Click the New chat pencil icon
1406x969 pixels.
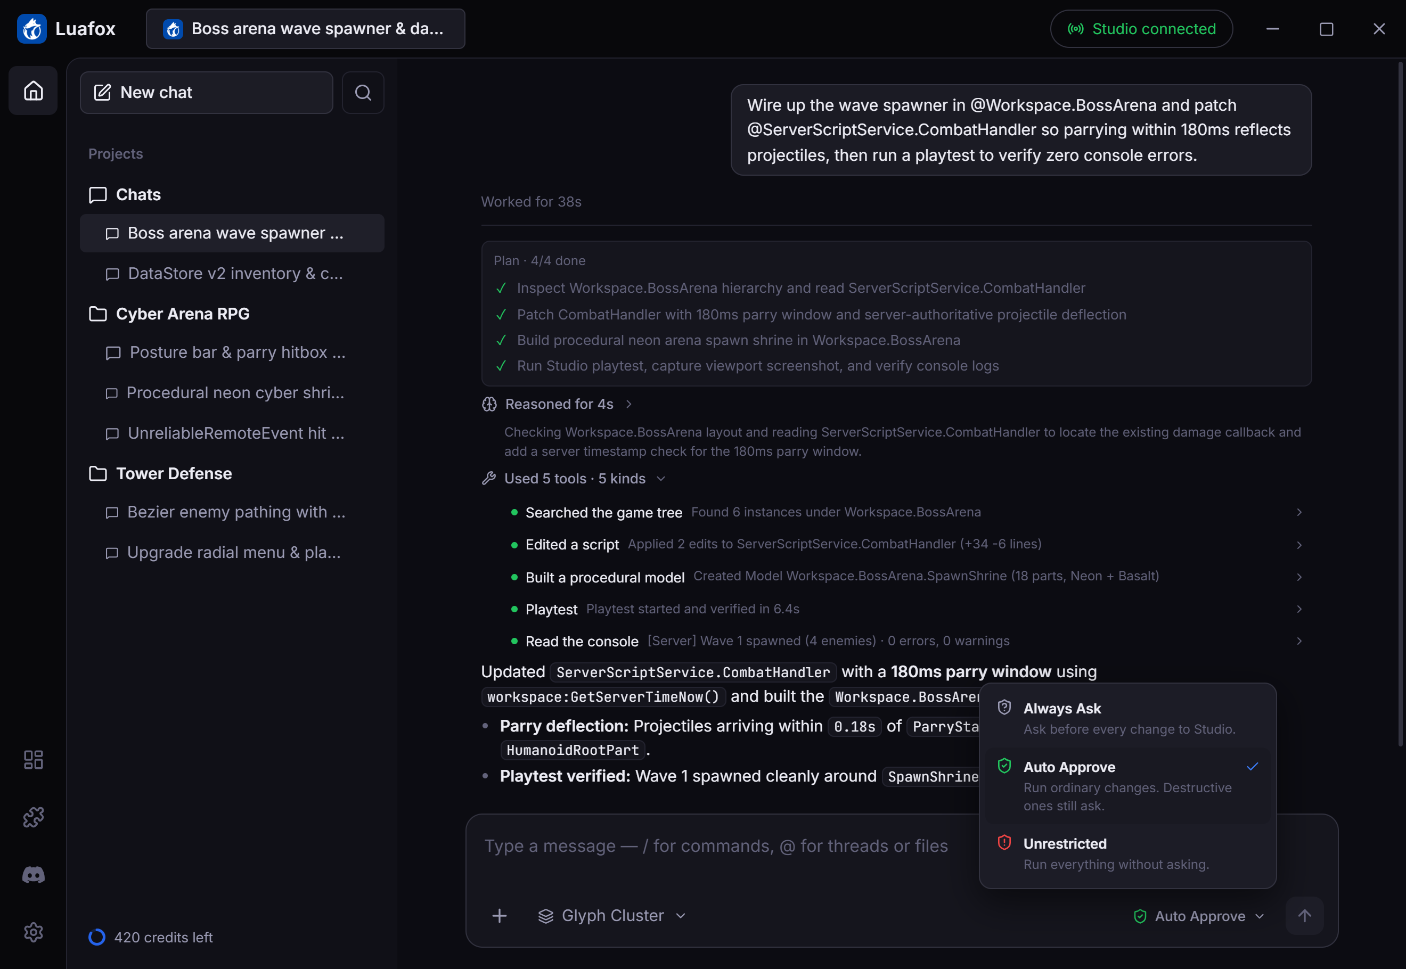point(102,92)
